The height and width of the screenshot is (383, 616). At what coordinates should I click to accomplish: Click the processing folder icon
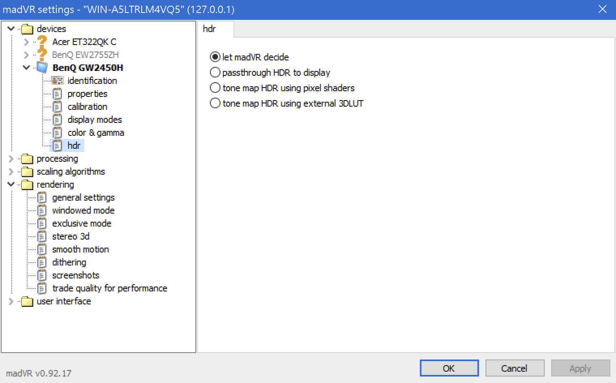(x=27, y=159)
